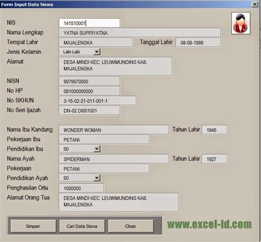
Task: Click the Cari Data Siswa button
Action: (82, 226)
